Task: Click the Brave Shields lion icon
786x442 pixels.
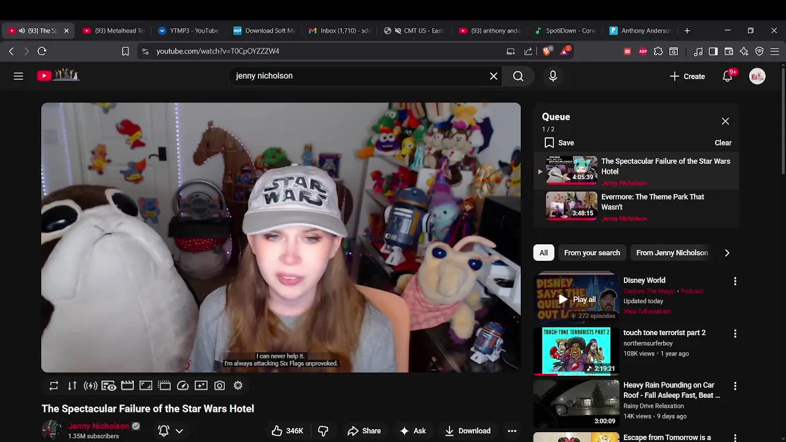Action: 547,52
